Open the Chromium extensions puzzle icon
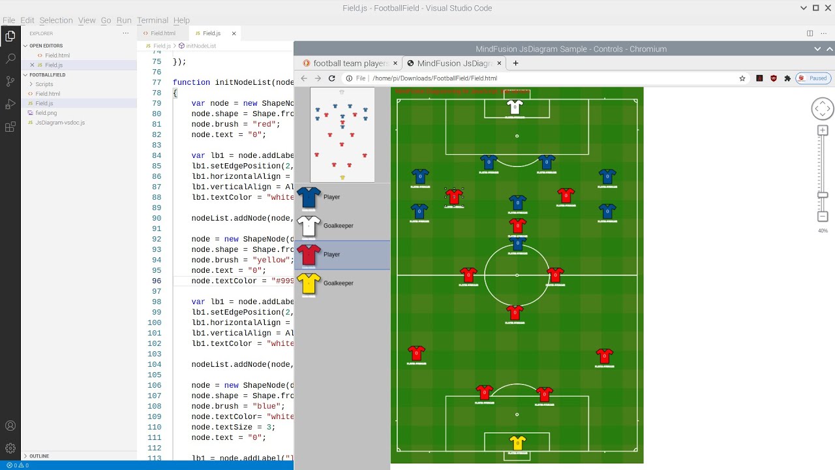The height and width of the screenshot is (470, 835). click(787, 78)
